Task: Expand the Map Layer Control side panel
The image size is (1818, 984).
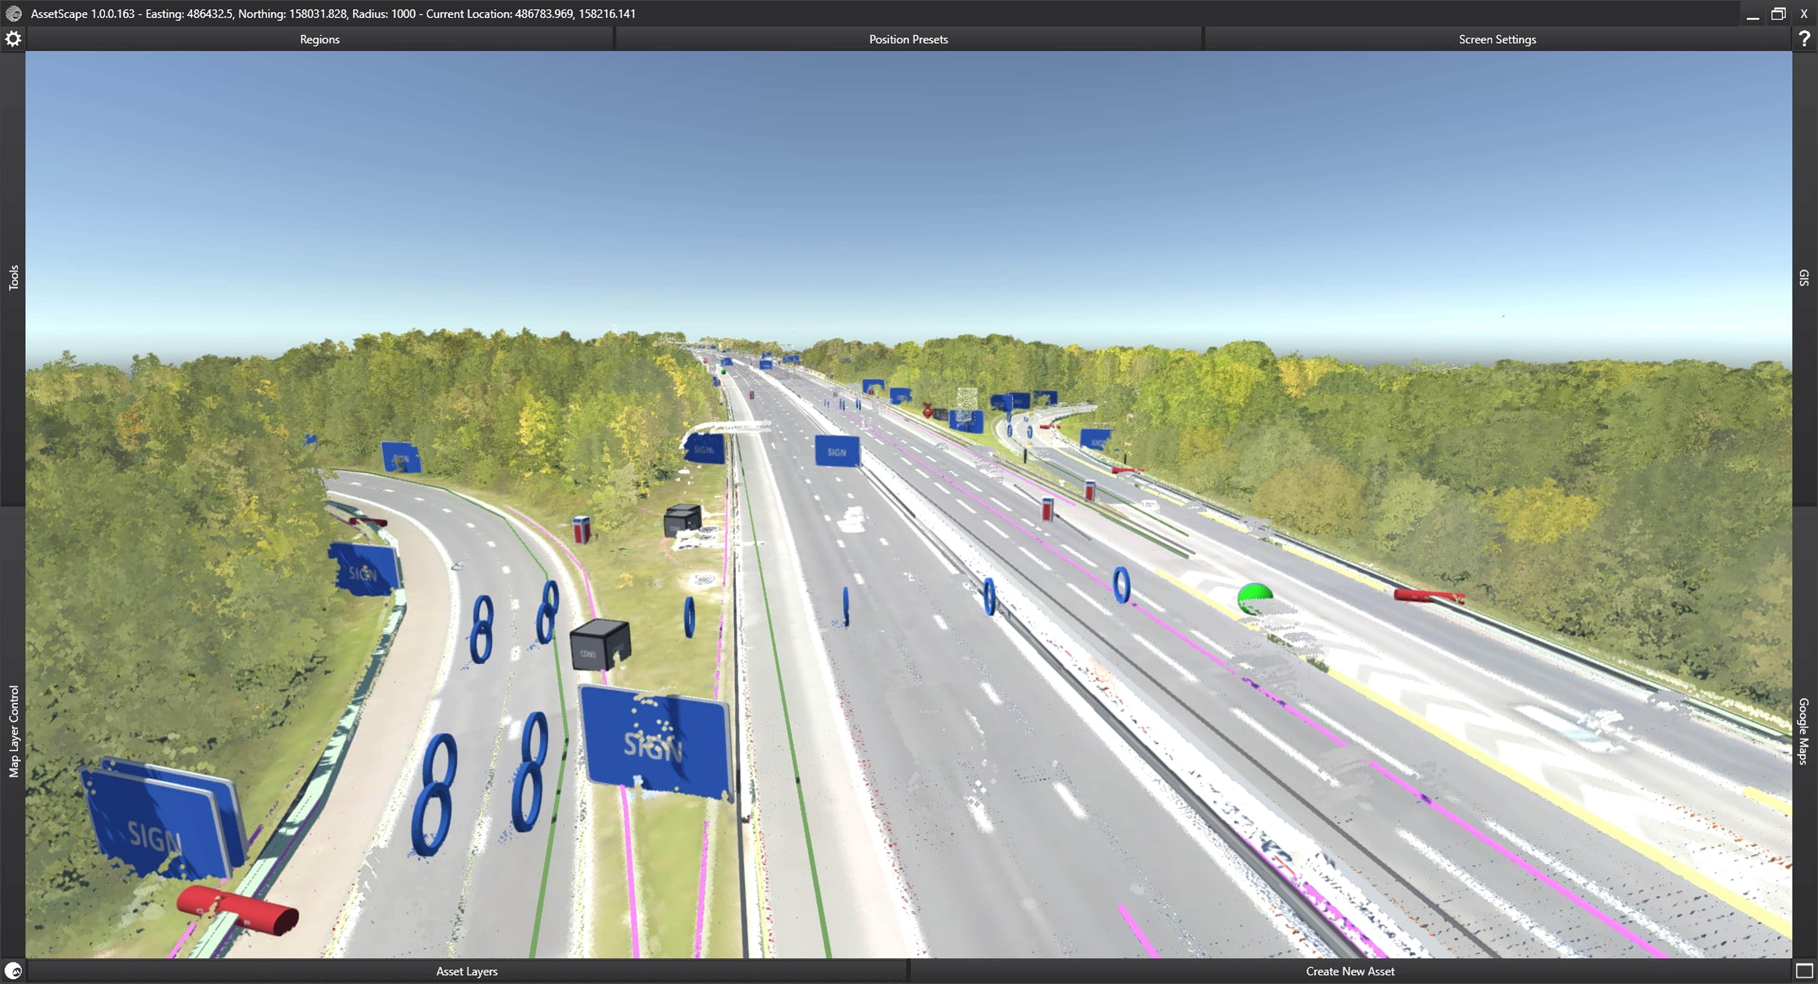Action: pyautogui.click(x=13, y=731)
